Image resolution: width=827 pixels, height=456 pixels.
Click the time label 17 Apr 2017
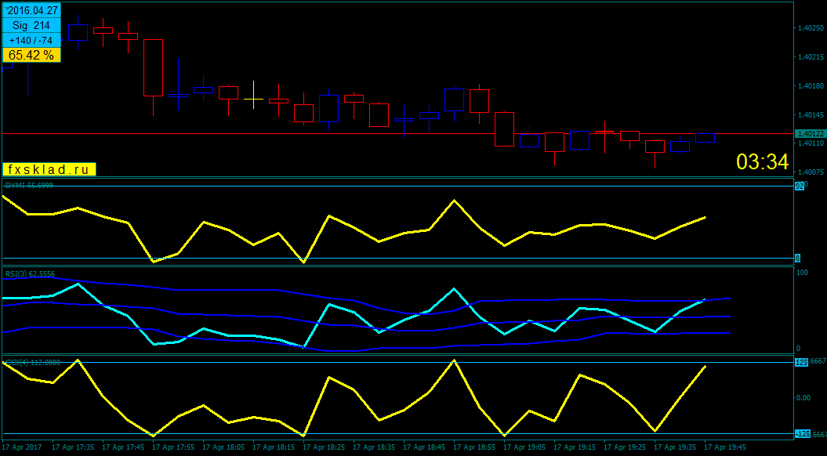pyautogui.click(x=23, y=447)
